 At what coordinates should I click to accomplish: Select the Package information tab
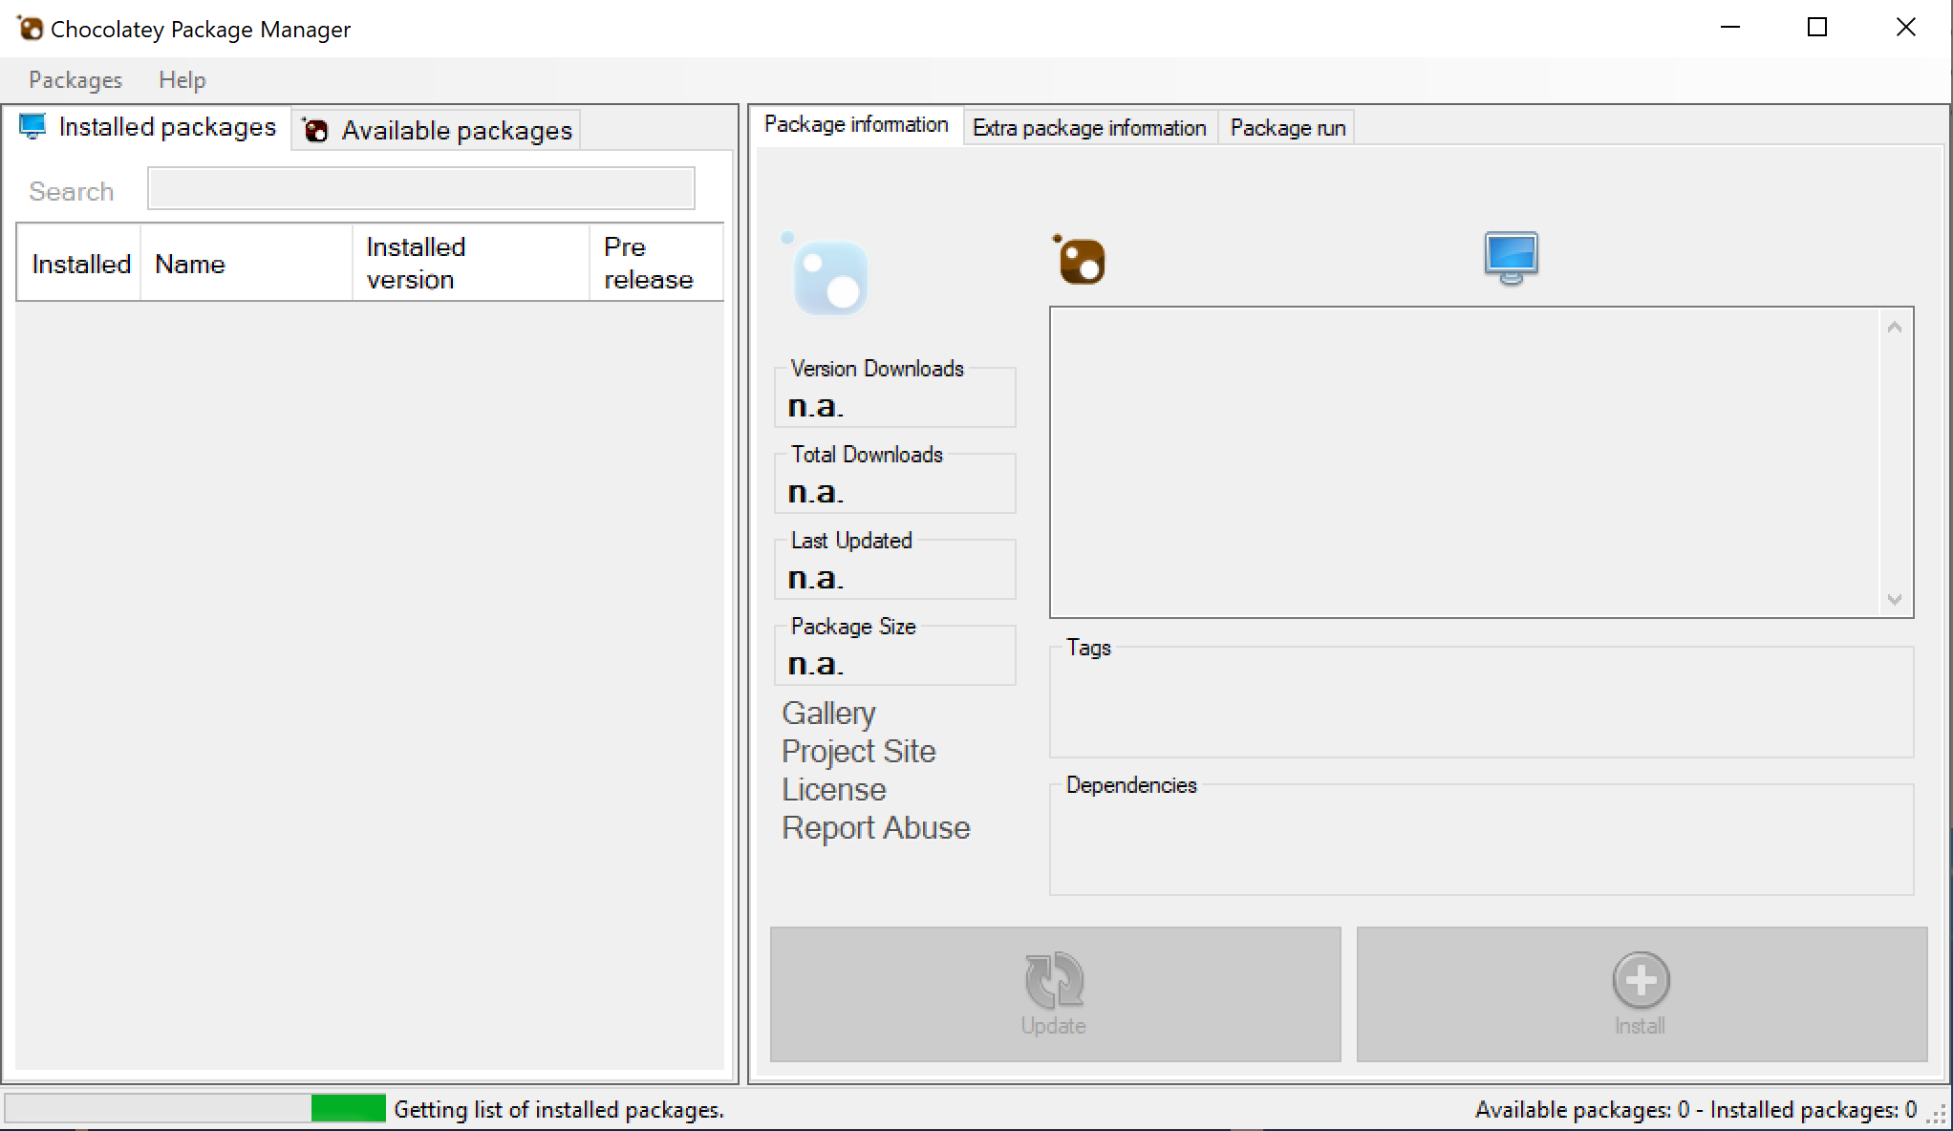pyautogui.click(x=856, y=125)
